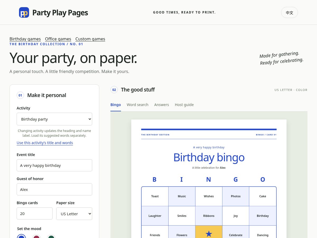Click the 'Birthday bingo' card heading
317x238 pixels.
click(209, 157)
